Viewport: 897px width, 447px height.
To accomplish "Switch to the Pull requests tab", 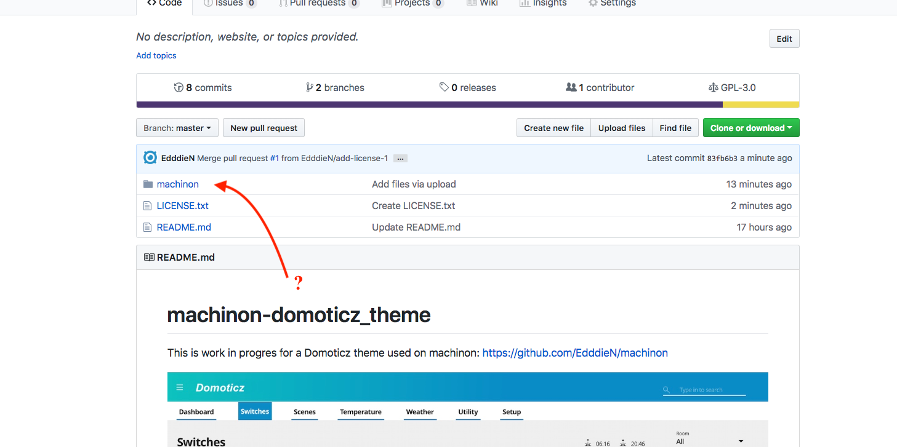I will (319, 4).
